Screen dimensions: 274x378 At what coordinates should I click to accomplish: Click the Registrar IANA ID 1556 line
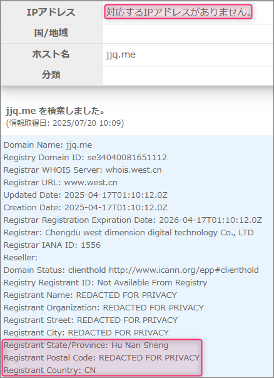[x=52, y=245]
